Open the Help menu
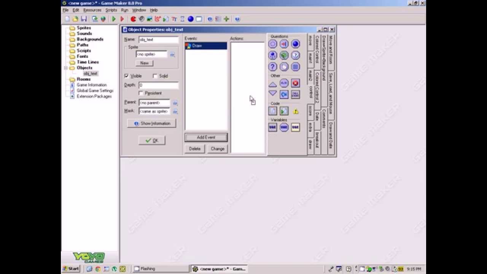This screenshot has height=274, width=487. (154, 10)
